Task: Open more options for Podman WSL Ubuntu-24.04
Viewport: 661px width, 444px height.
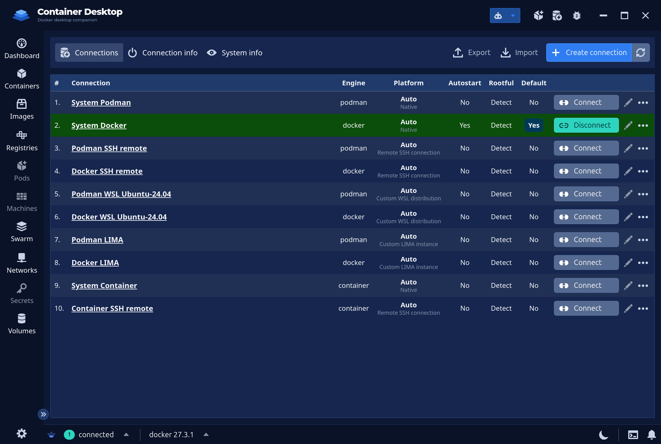Action: 643,194
